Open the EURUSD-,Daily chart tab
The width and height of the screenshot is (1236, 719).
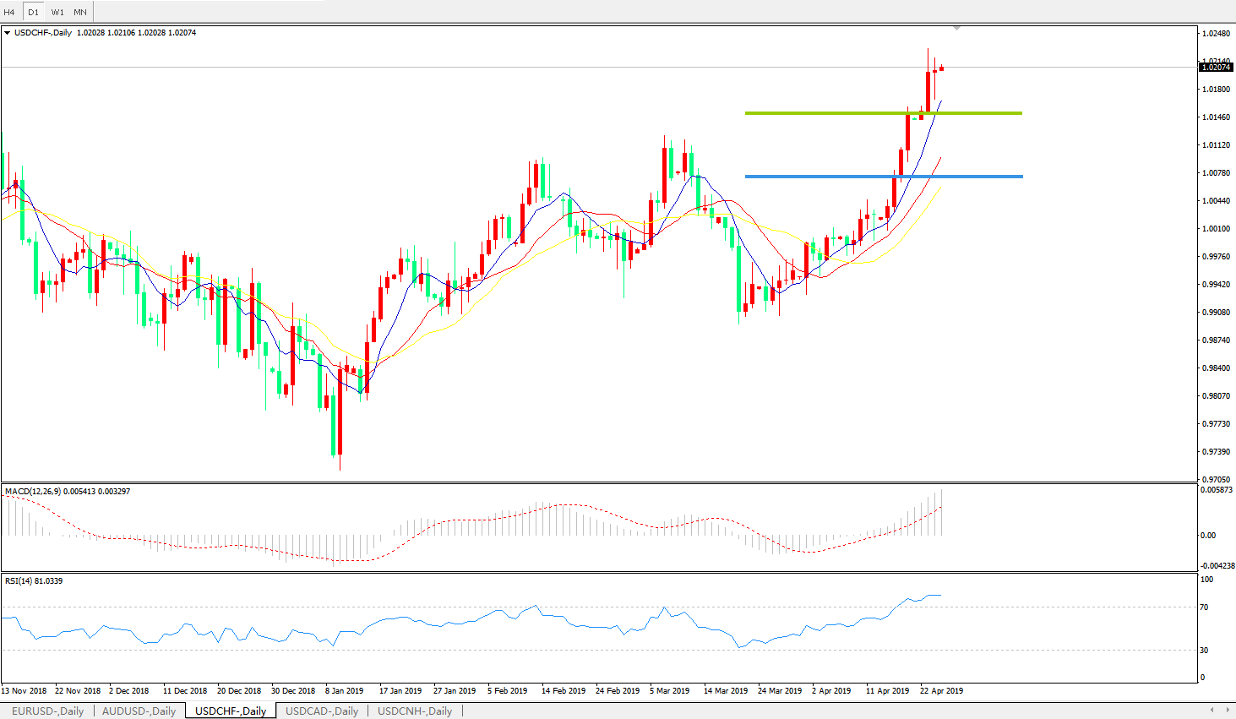pos(47,711)
